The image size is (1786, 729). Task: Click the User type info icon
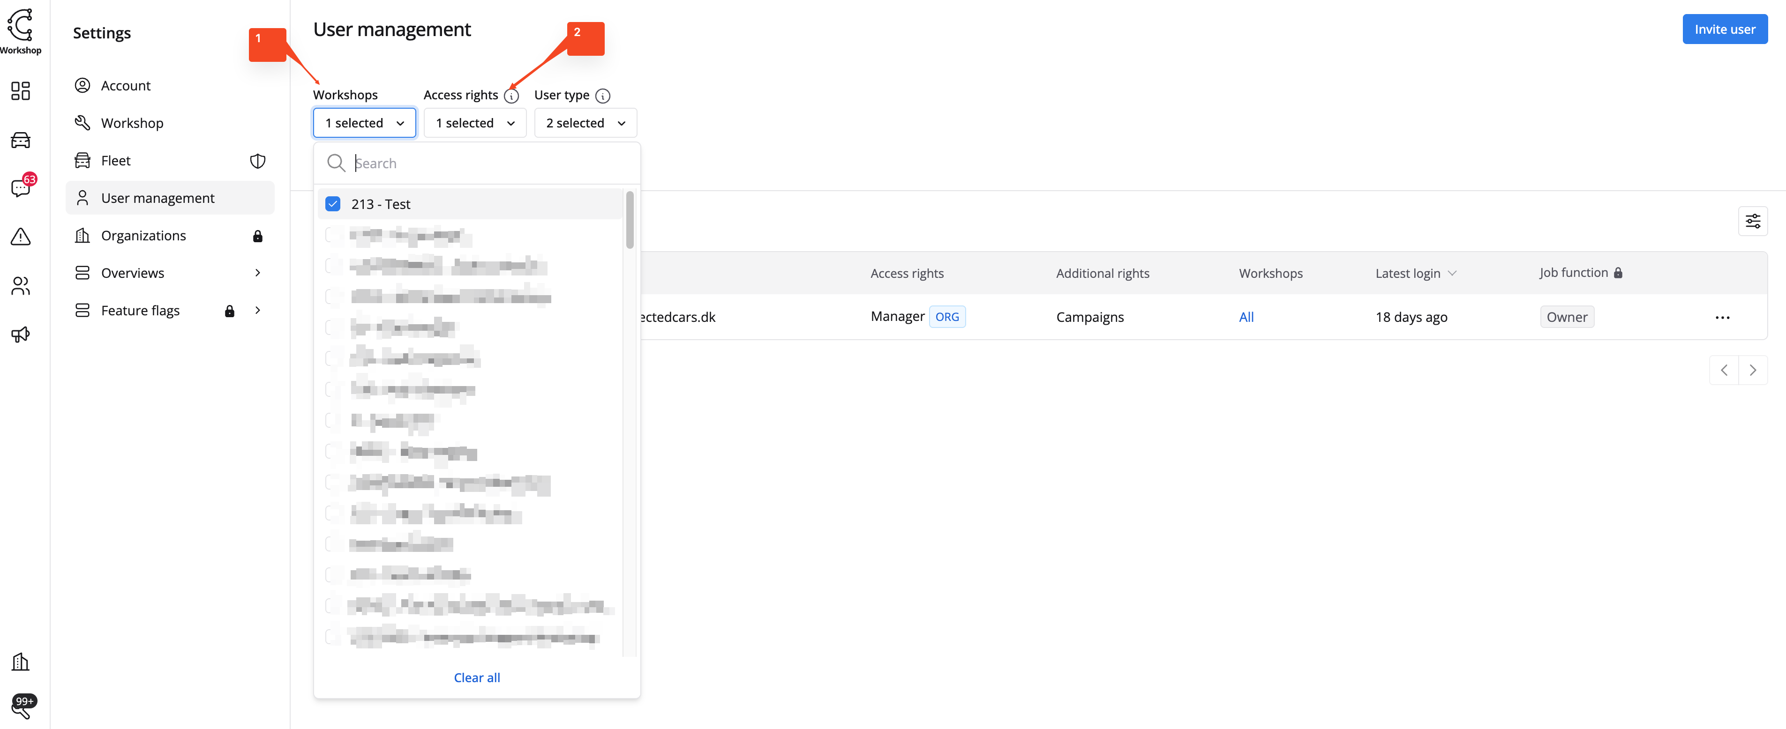click(x=602, y=97)
